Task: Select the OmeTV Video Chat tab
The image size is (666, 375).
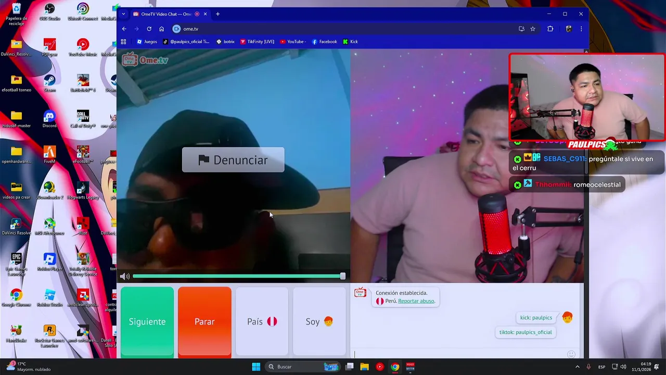Action: 165,14
